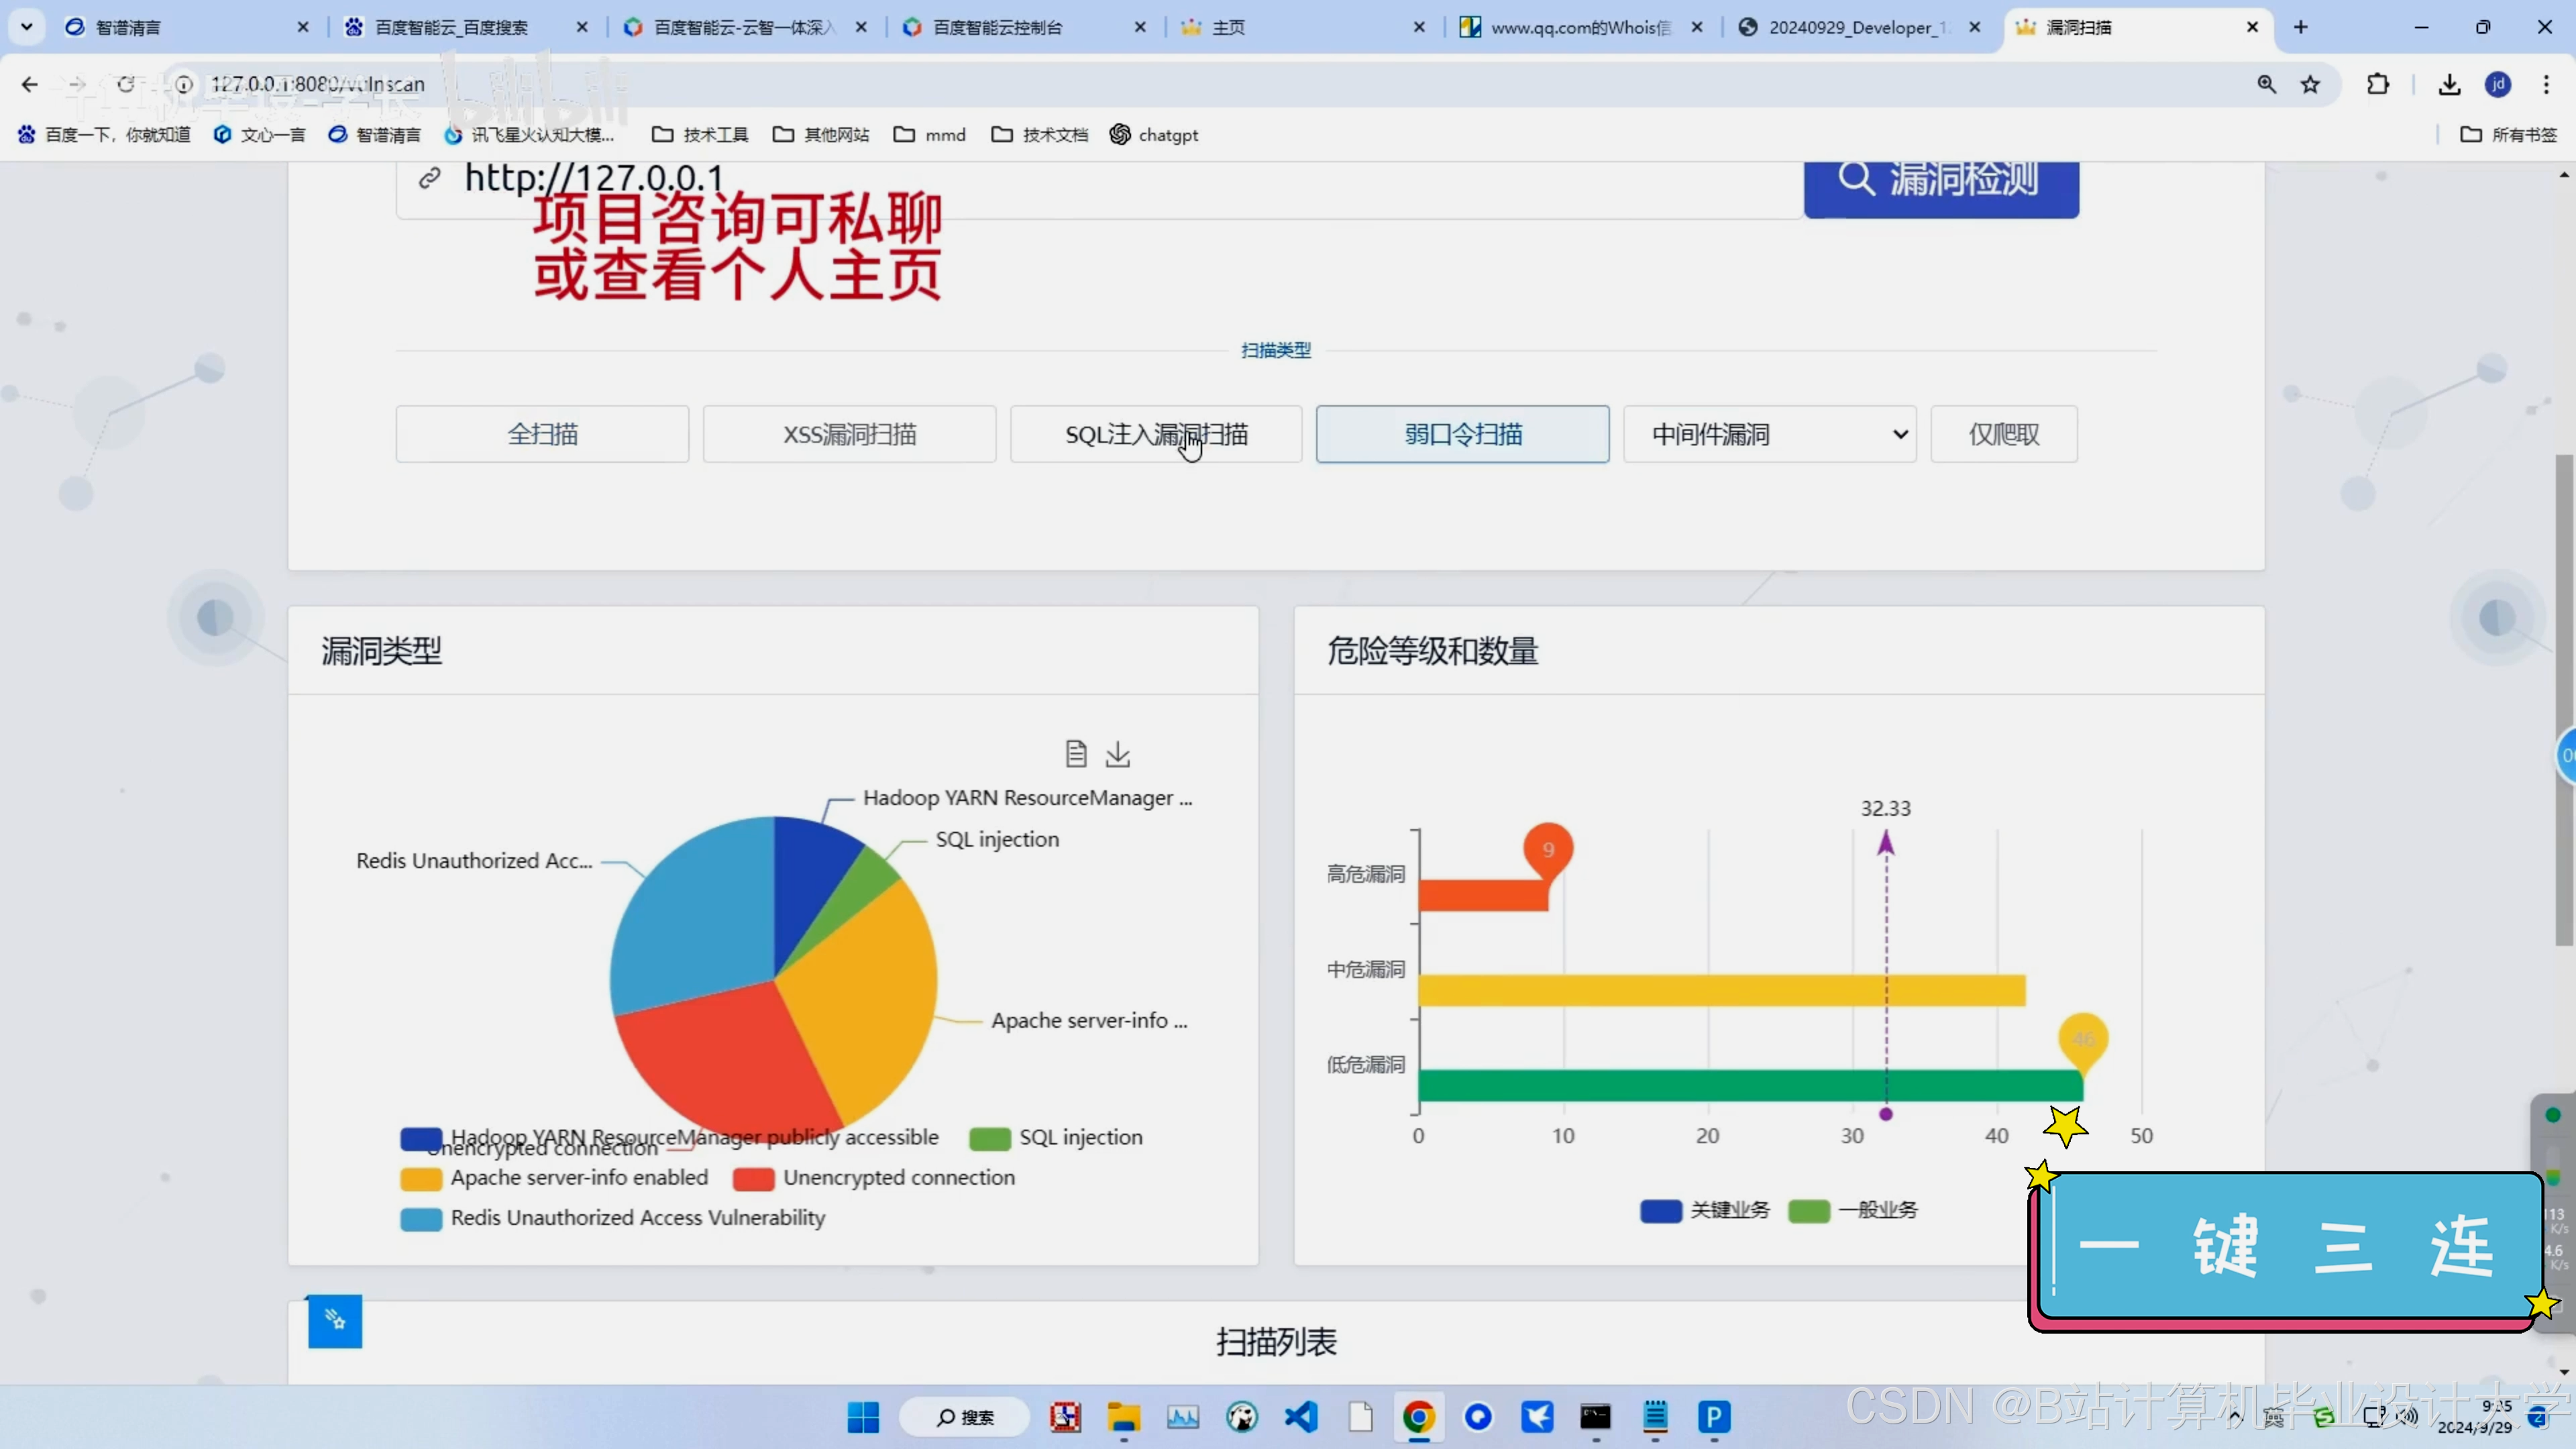Reload the page with refresh icon
Viewport: 2576px width, 1449px height.
point(125,85)
